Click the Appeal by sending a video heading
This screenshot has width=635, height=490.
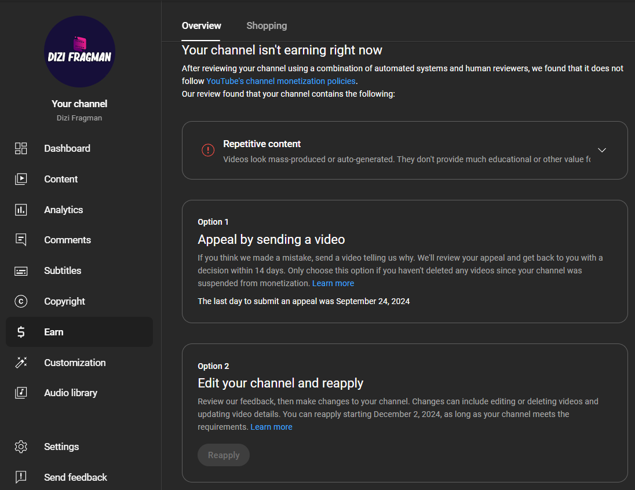(271, 239)
